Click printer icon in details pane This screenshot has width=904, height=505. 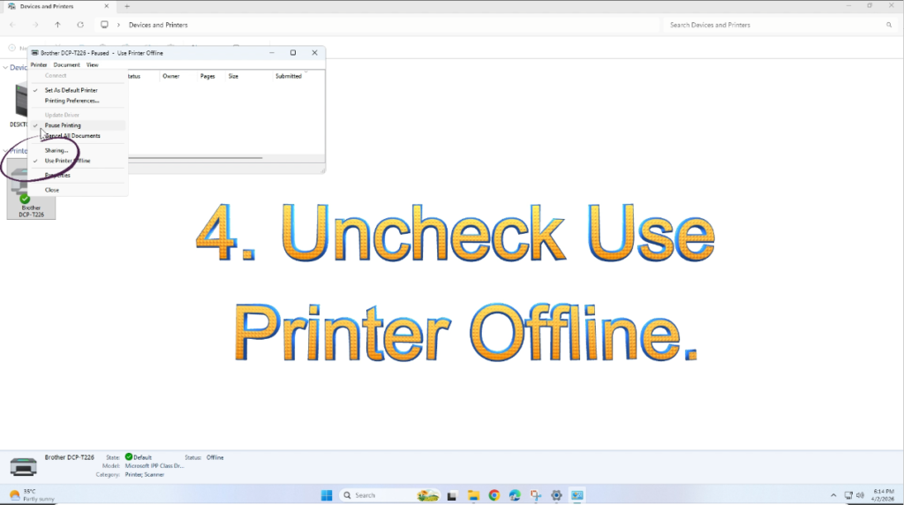click(x=23, y=466)
